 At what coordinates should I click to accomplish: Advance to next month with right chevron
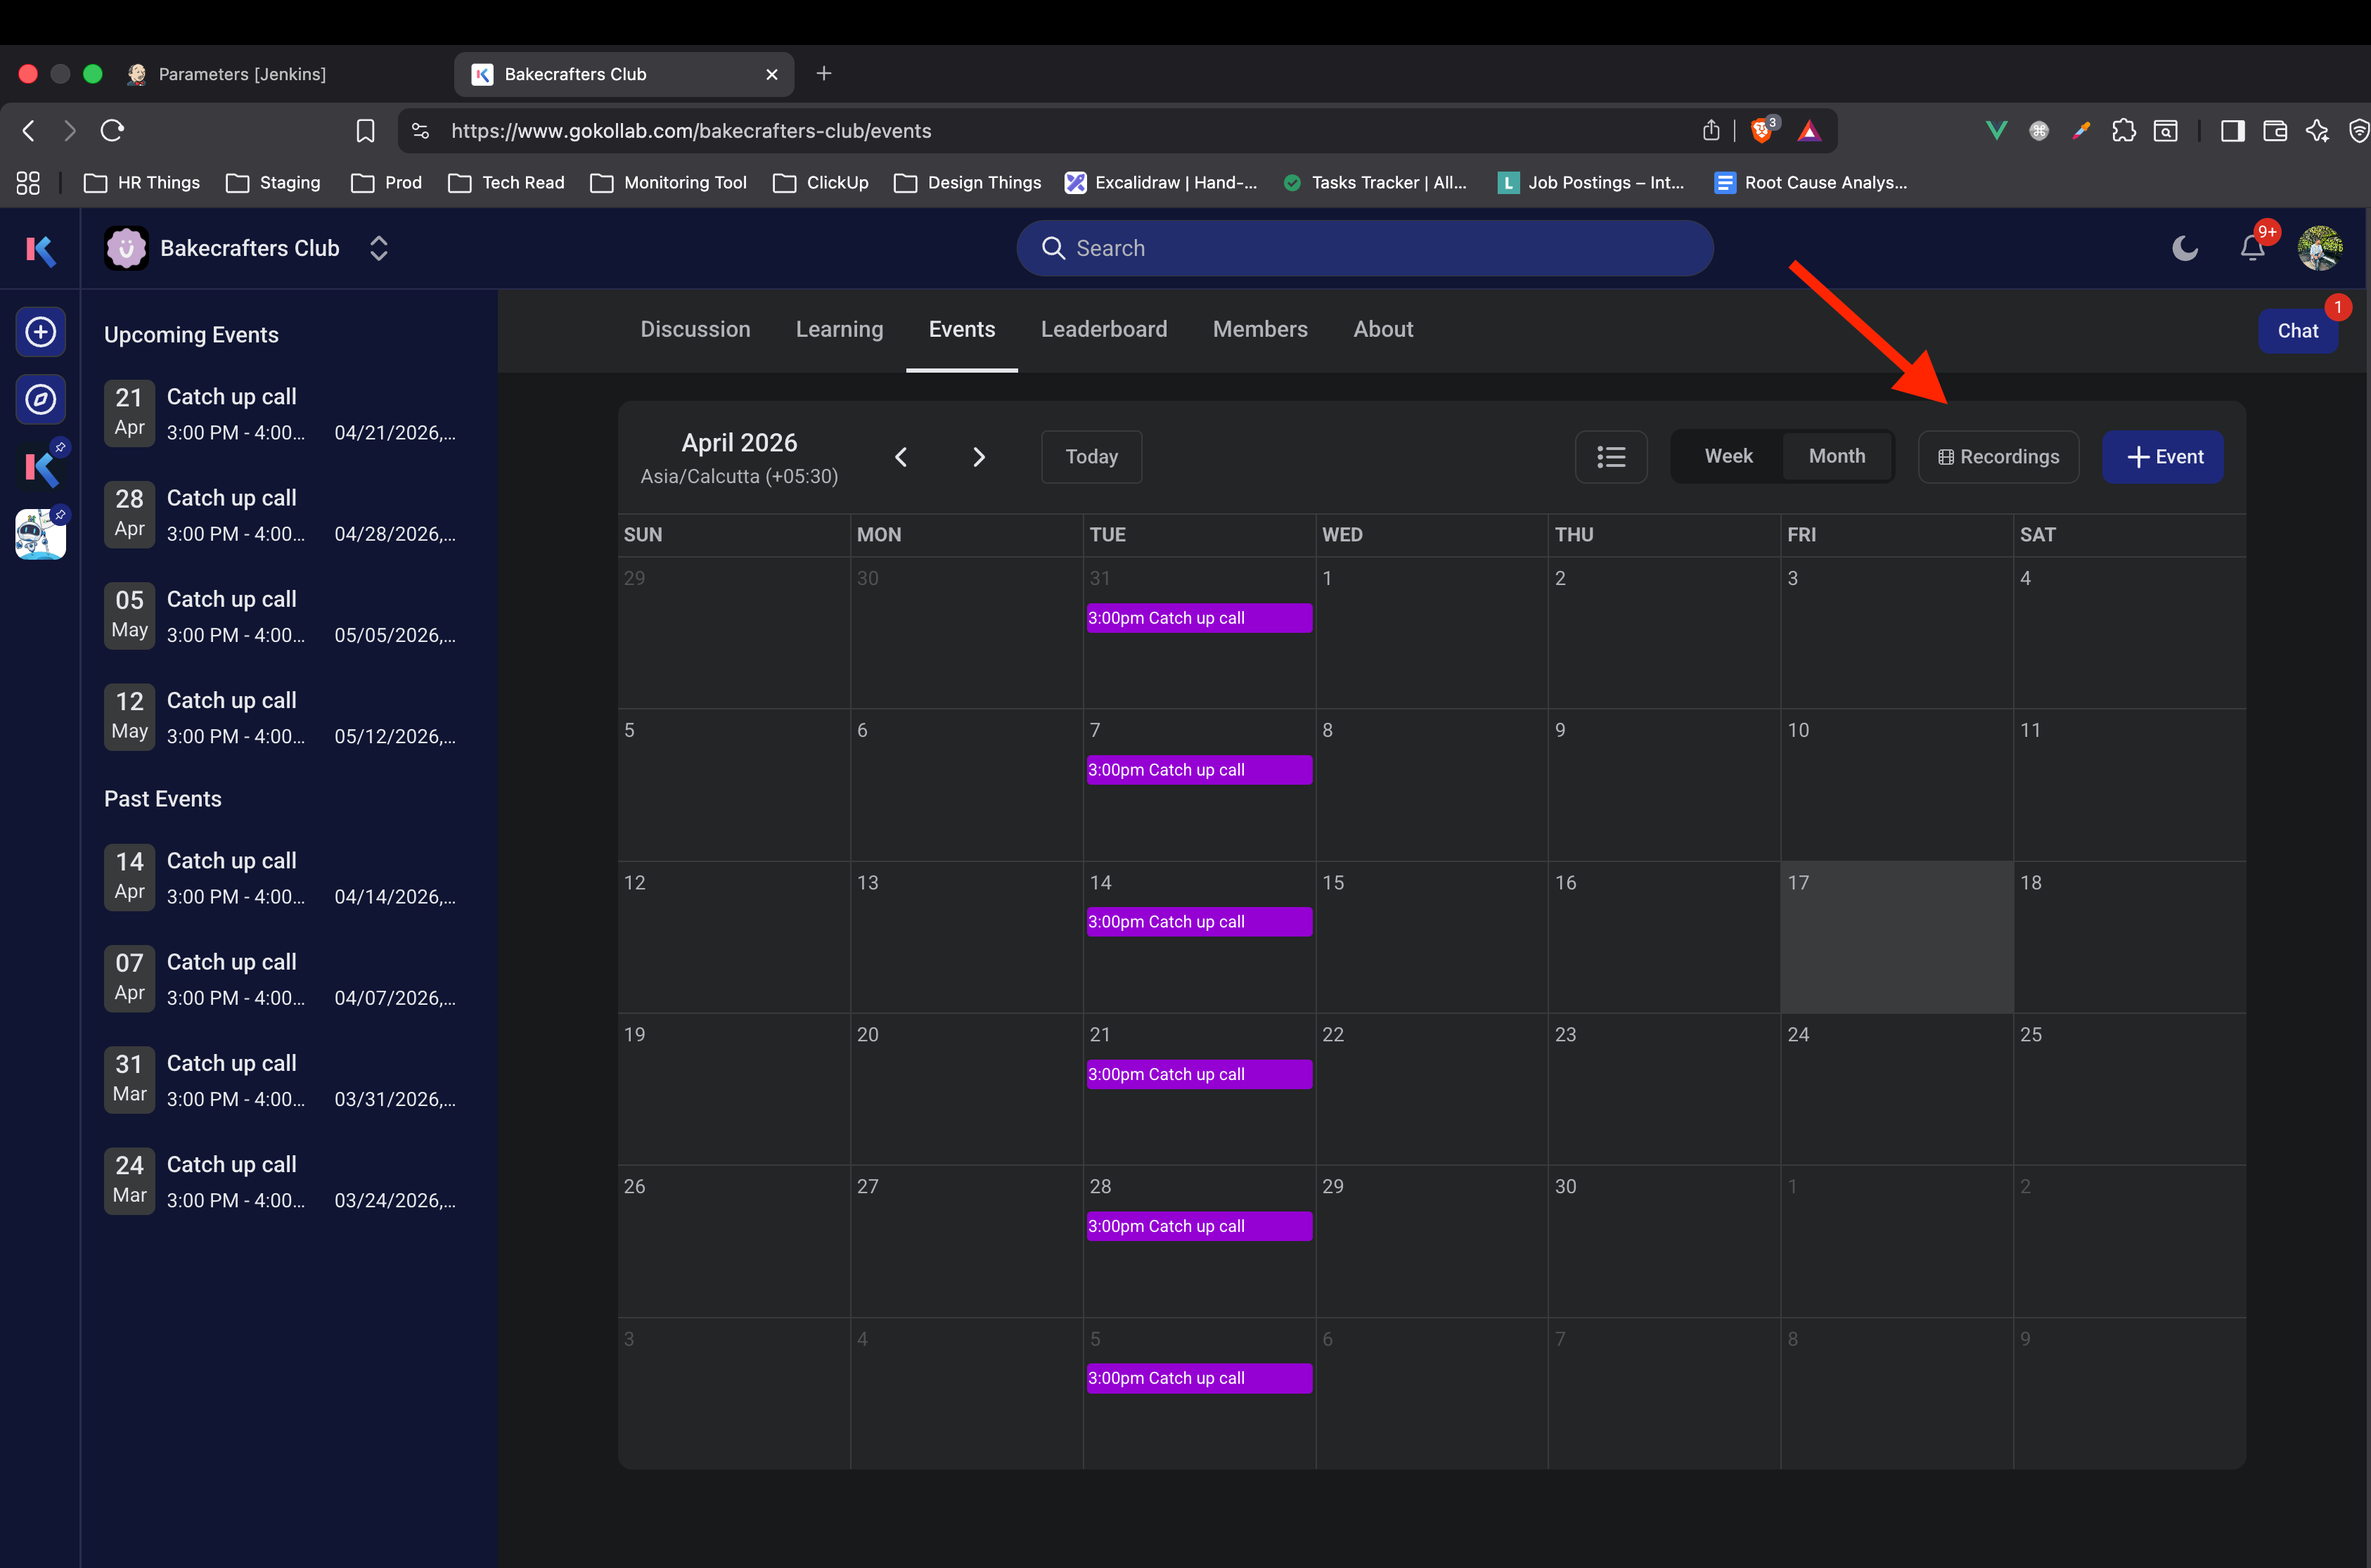[x=979, y=457]
